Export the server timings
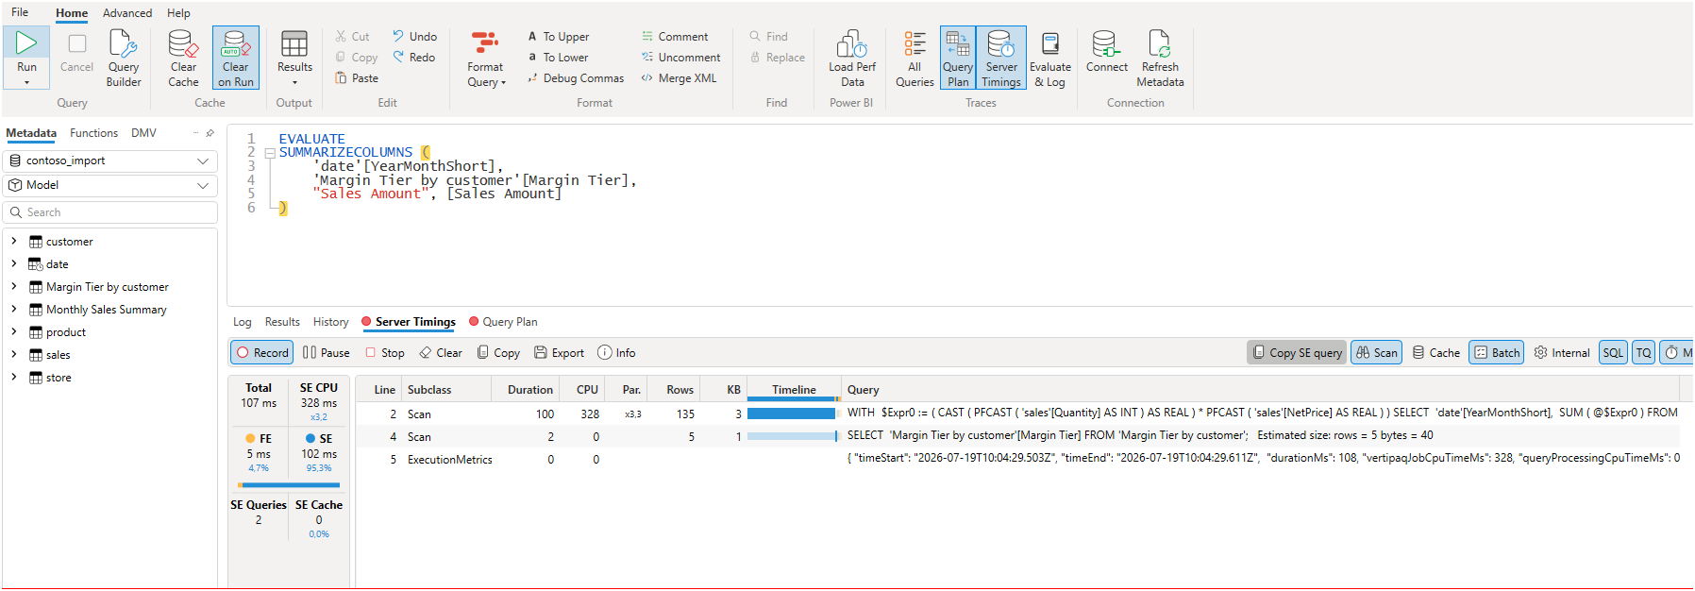 coord(559,352)
